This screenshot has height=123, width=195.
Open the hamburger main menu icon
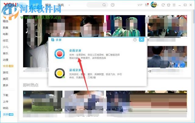[174, 5]
